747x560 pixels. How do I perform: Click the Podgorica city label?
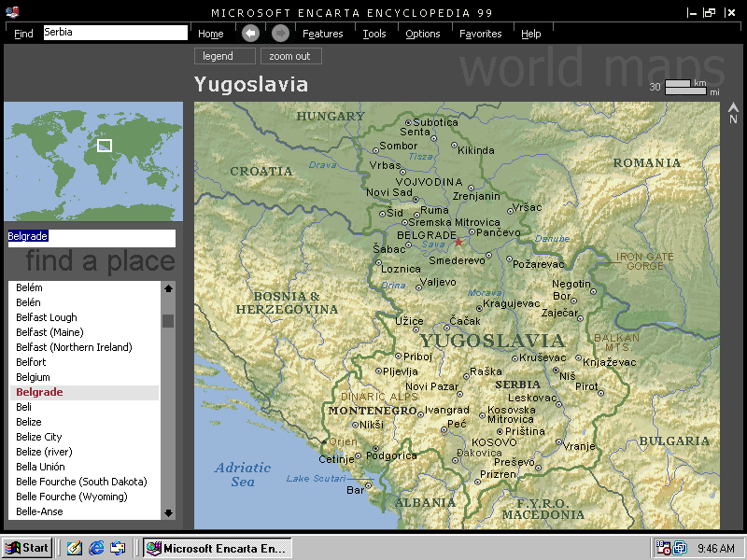(x=391, y=455)
